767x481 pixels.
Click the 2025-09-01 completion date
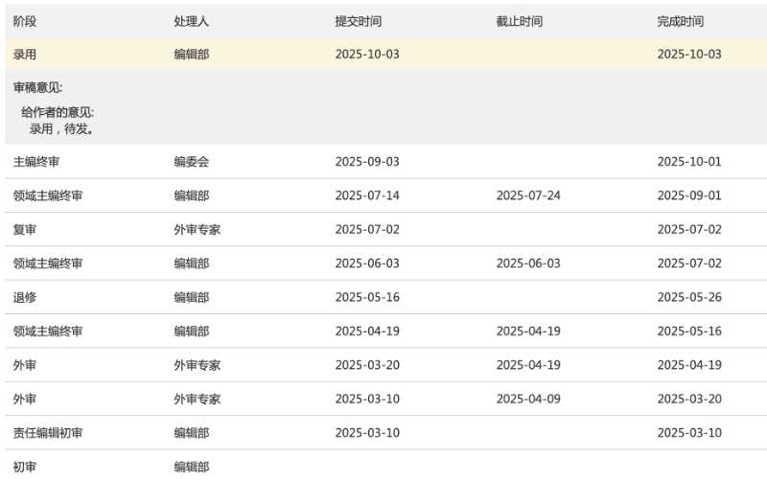688,195
